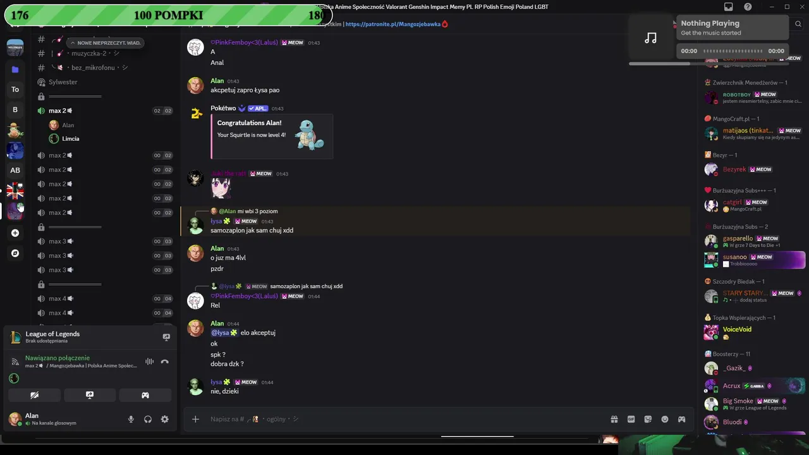Open the patronite.pl Mangozjebawka link
This screenshot has height=455, width=809.
click(393, 24)
